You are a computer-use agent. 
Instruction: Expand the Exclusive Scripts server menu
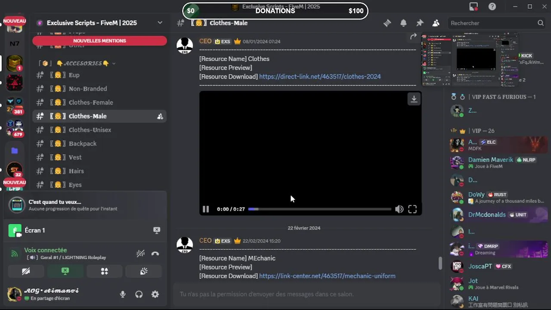click(160, 23)
